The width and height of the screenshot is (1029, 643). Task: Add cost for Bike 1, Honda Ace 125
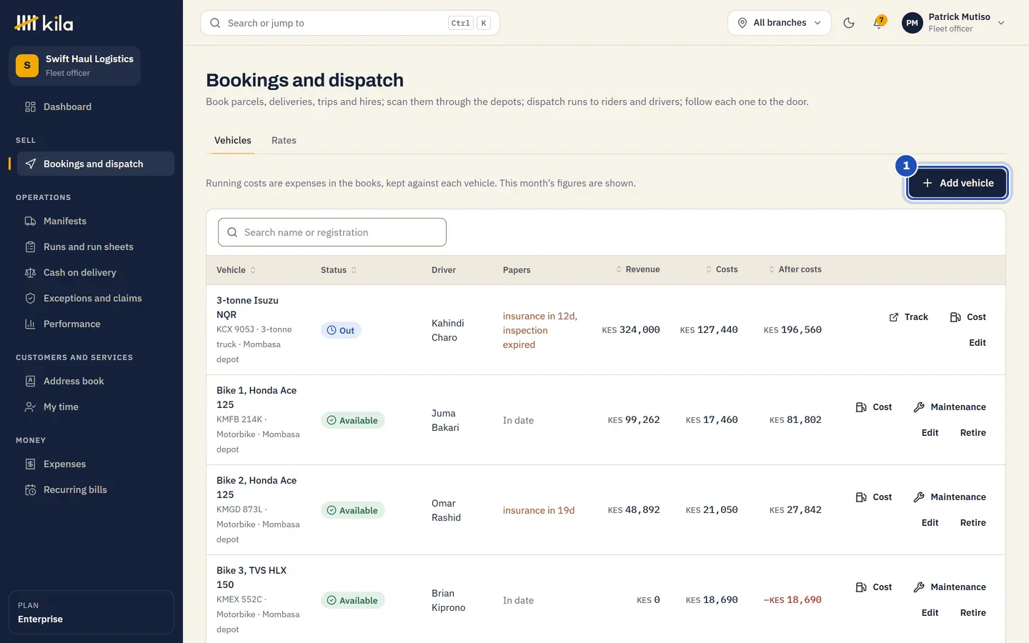tap(874, 407)
